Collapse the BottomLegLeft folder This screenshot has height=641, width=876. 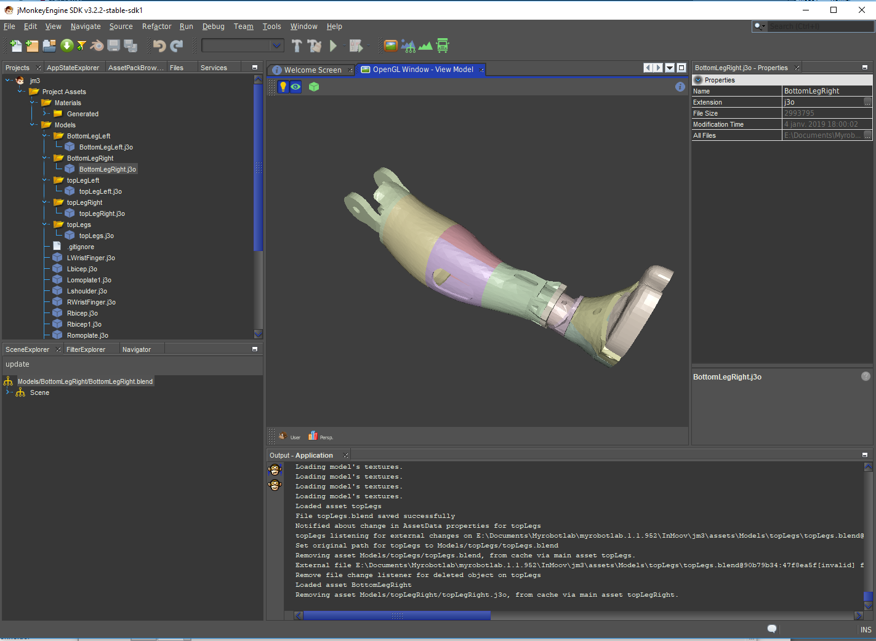tap(45, 136)
